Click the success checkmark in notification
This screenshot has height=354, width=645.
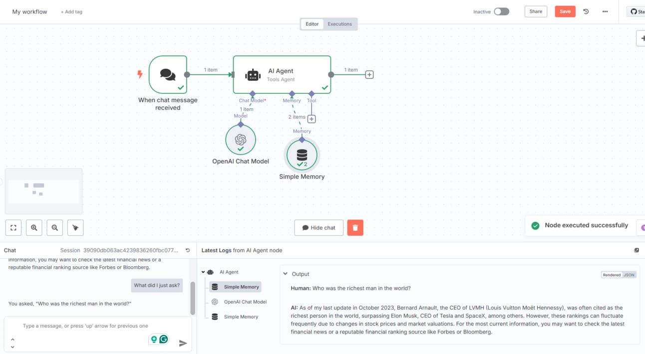[x=535, y=226]
